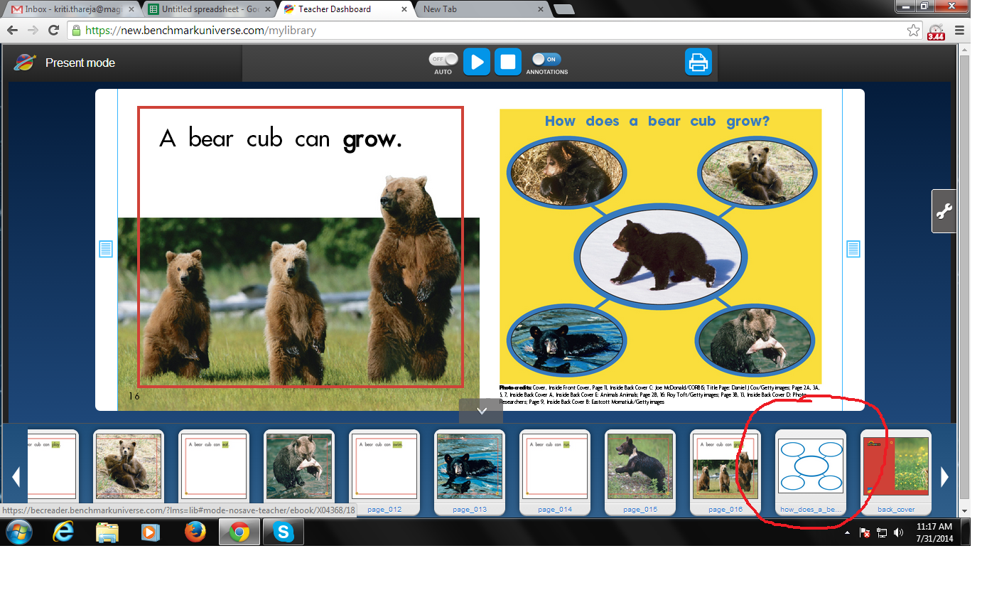This screenshot has width=982, height=595.
Task: Open the note icon left of page 16
Action: [106, 249]
